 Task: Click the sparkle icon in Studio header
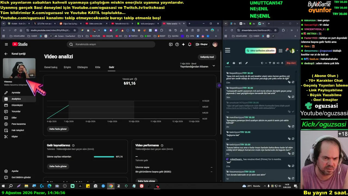coord(184,44)
